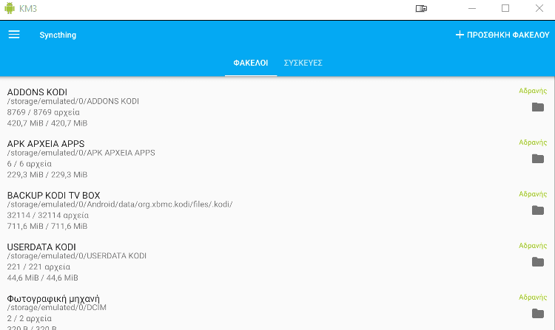Click Αδρανής status of USERDATA KODI
The height and width of the screenshot is (330, 555).
click(x=533, y=245)
